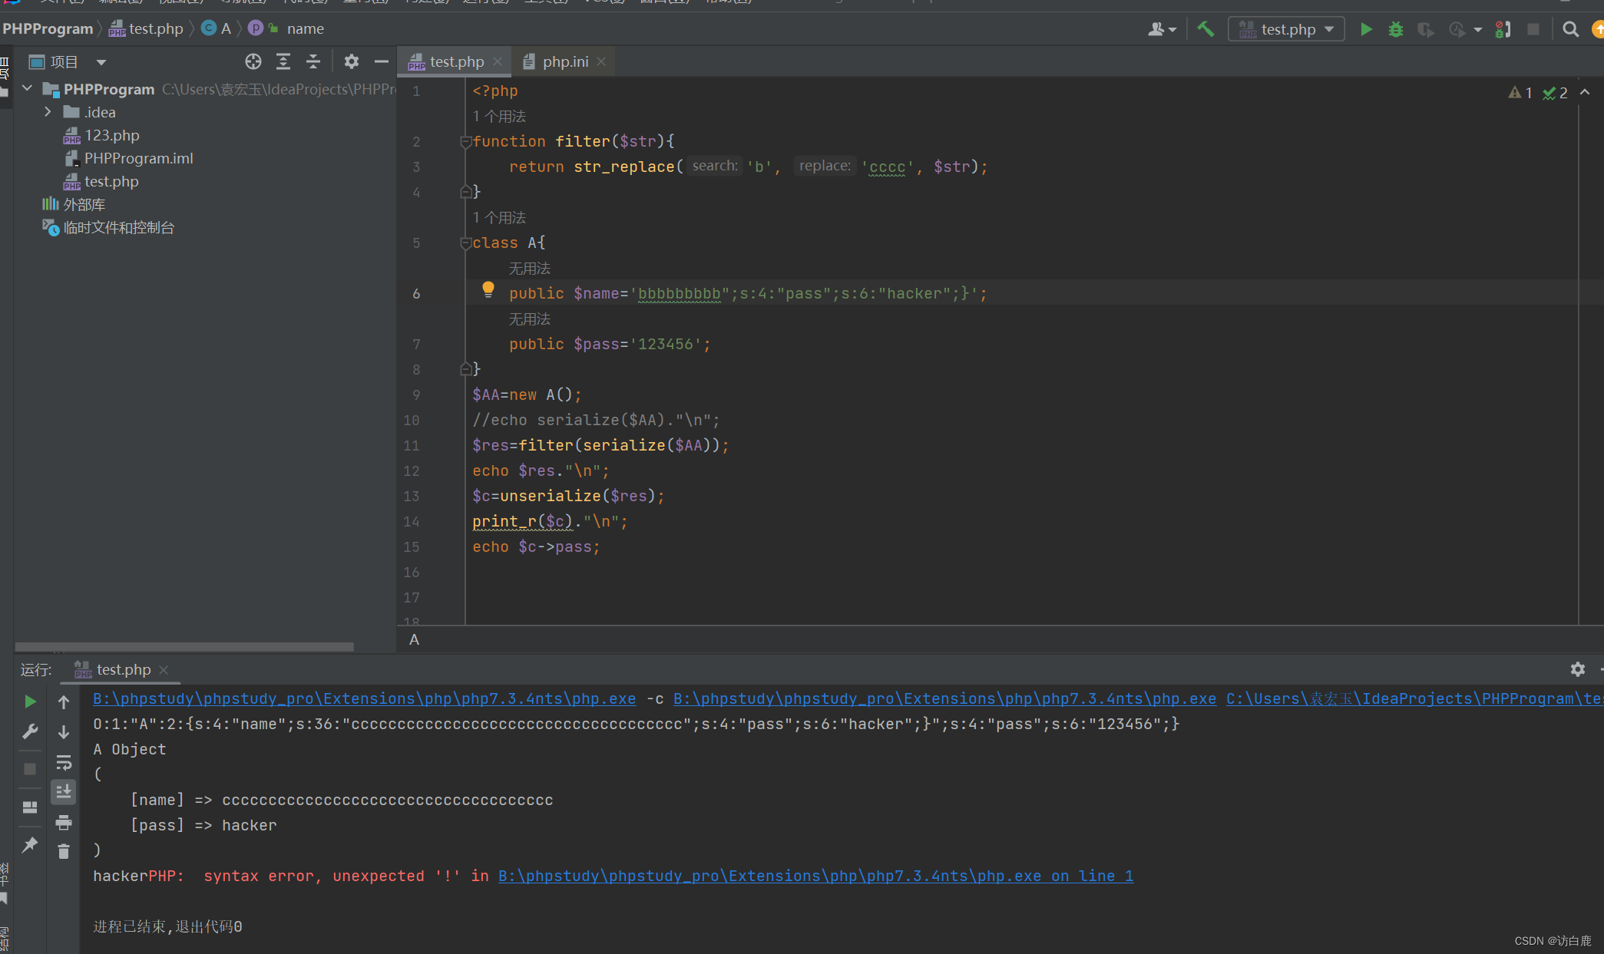
Task: Expand the .idea folder
Action: 48,112
